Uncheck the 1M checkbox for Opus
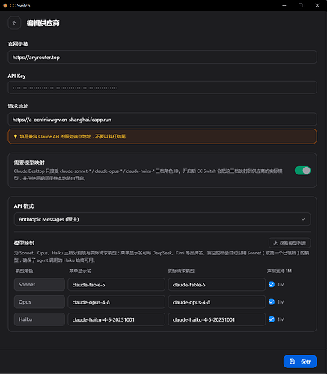 click(272, 302)
